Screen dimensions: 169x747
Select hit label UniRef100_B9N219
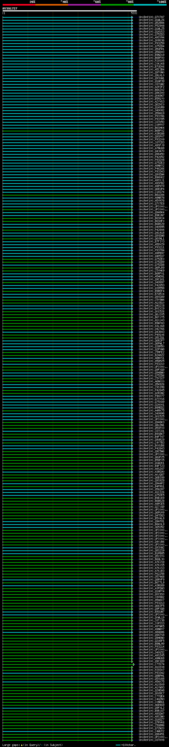point(152,55)
